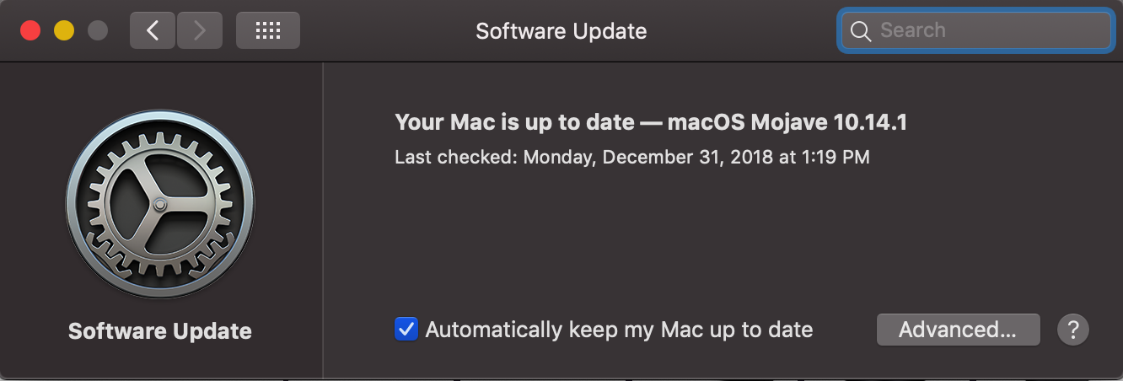The image size is (1123, 381).
Task: Click the large Software Update gear icon
Action: [x=160, y=205]
